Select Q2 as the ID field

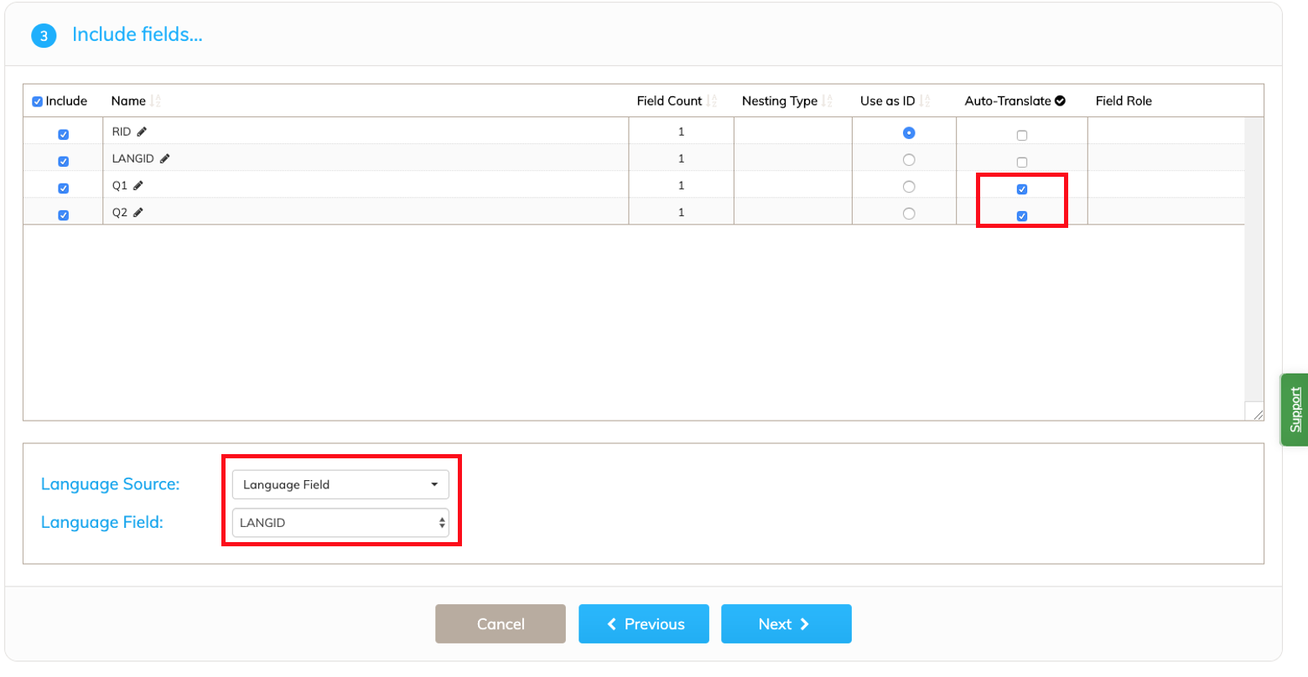(909, 213)
